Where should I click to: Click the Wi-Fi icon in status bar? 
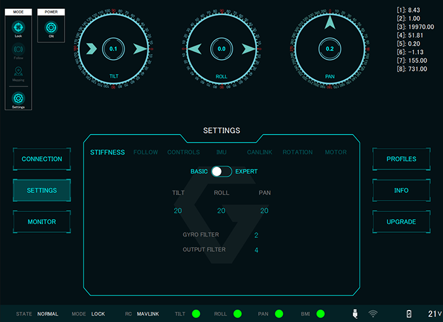[373, 313]
